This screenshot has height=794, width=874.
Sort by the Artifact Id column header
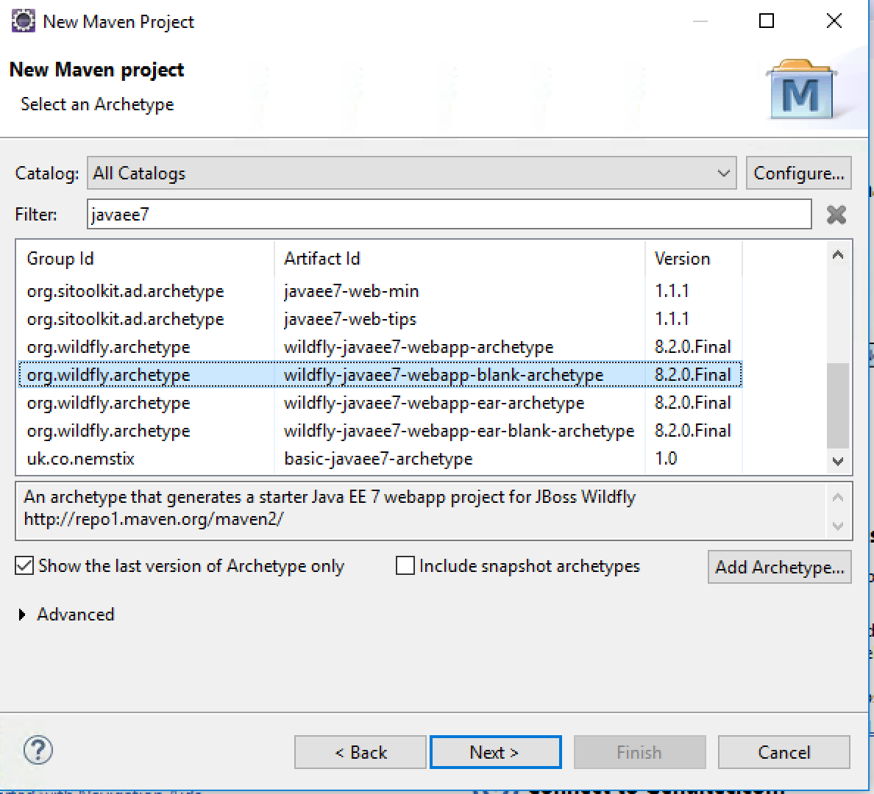tap(460, 259)
